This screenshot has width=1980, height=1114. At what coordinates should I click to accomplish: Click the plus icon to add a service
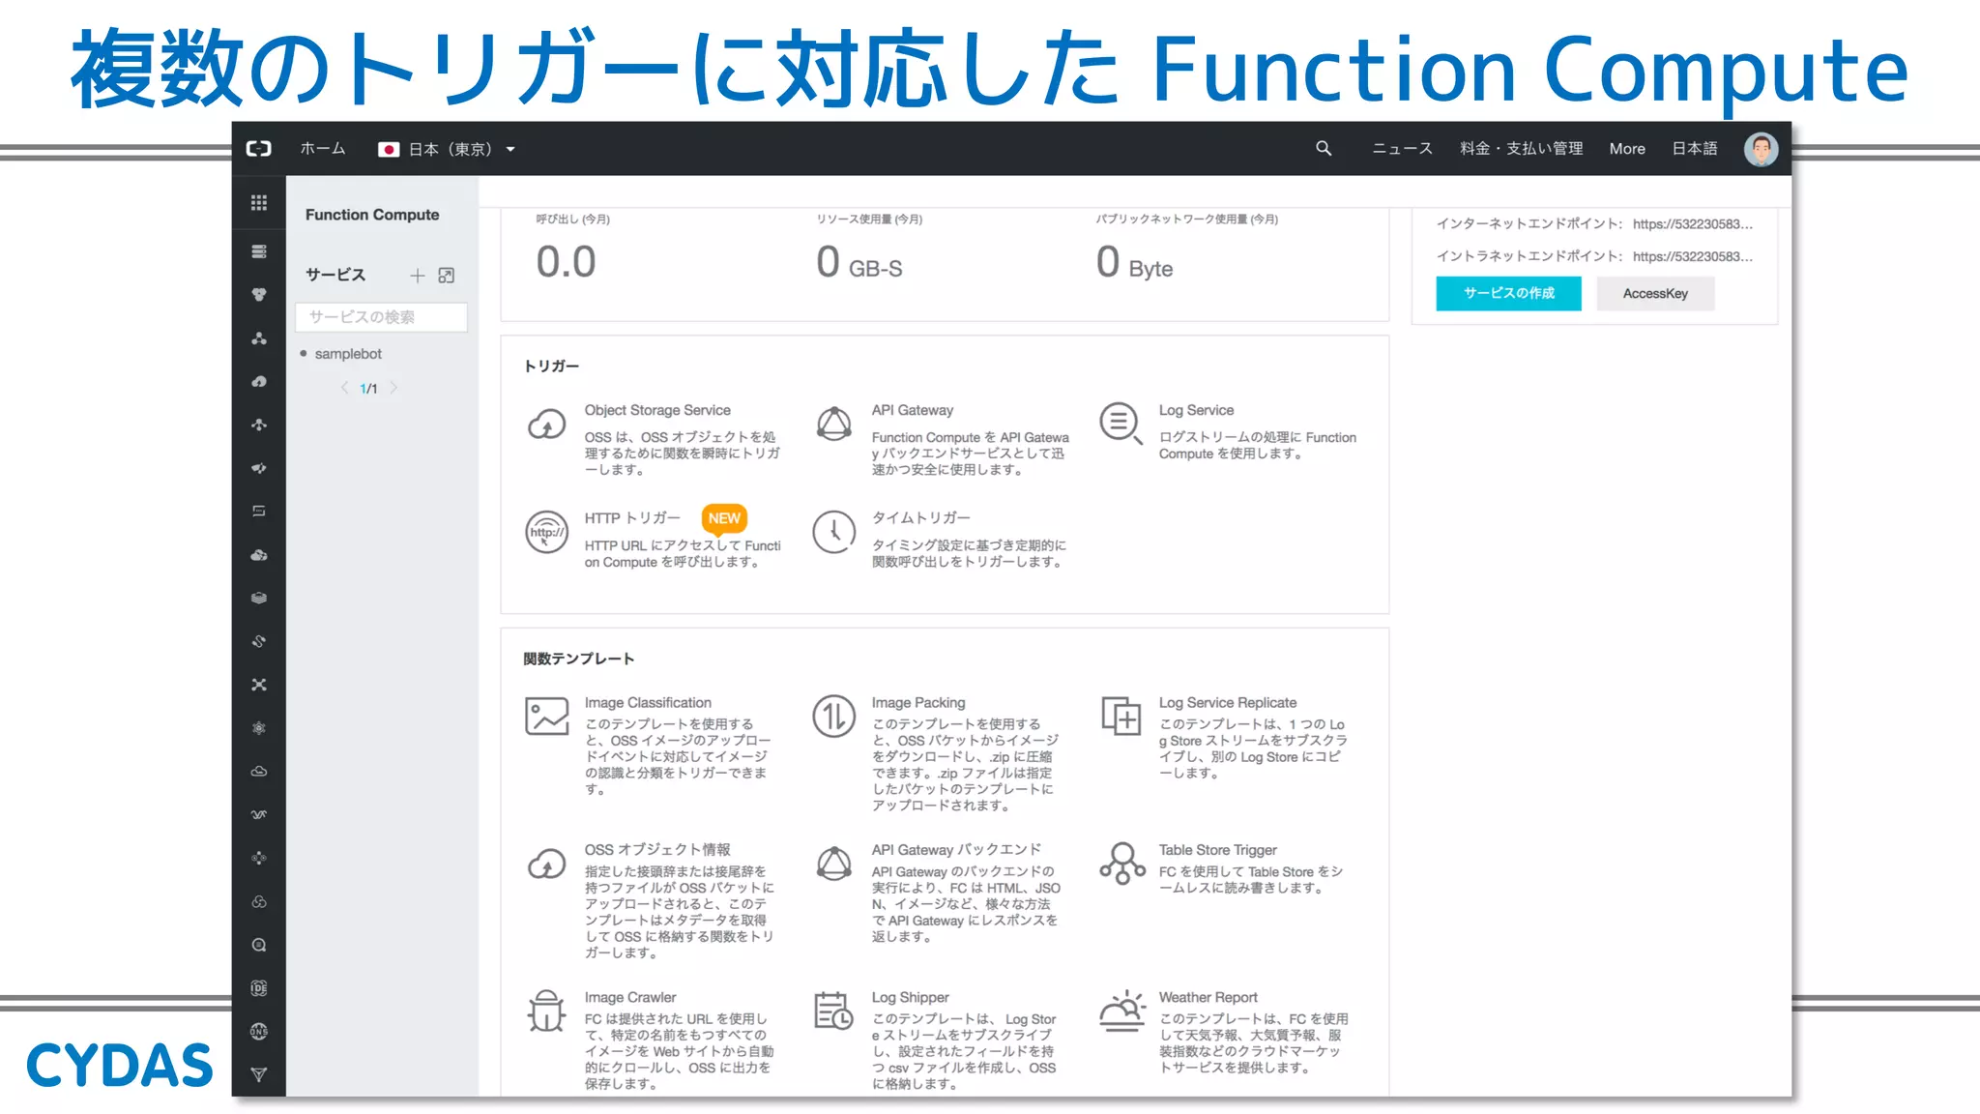point(417,276)
